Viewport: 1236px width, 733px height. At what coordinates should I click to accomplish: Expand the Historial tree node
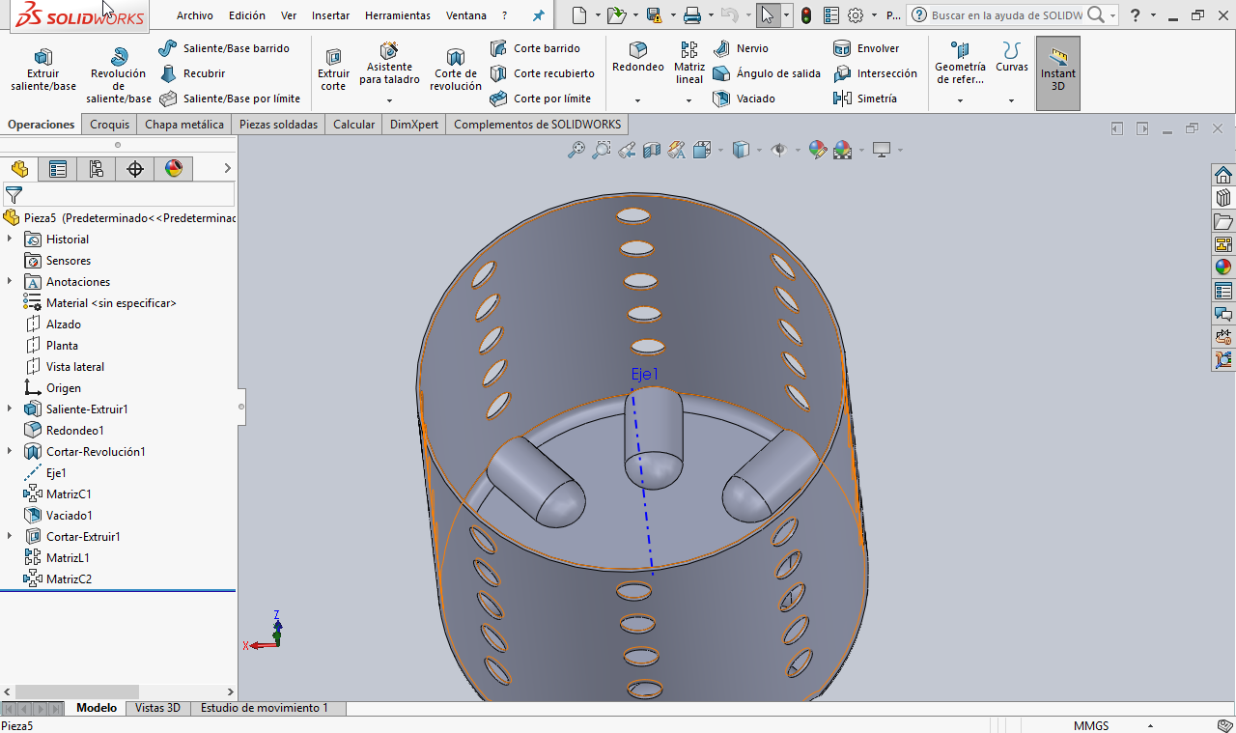click(x=10, y=240)
